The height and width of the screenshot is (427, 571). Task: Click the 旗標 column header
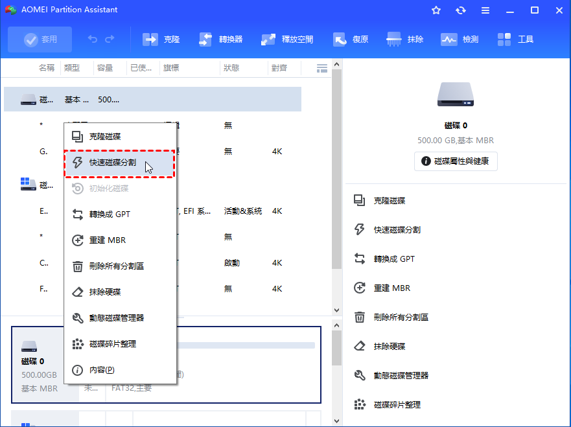pos(171,67)
